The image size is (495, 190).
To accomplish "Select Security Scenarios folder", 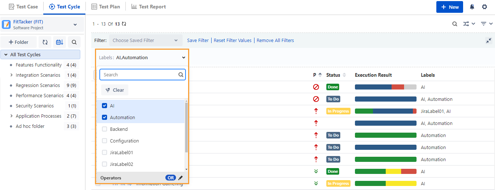I will pos(35,106).
